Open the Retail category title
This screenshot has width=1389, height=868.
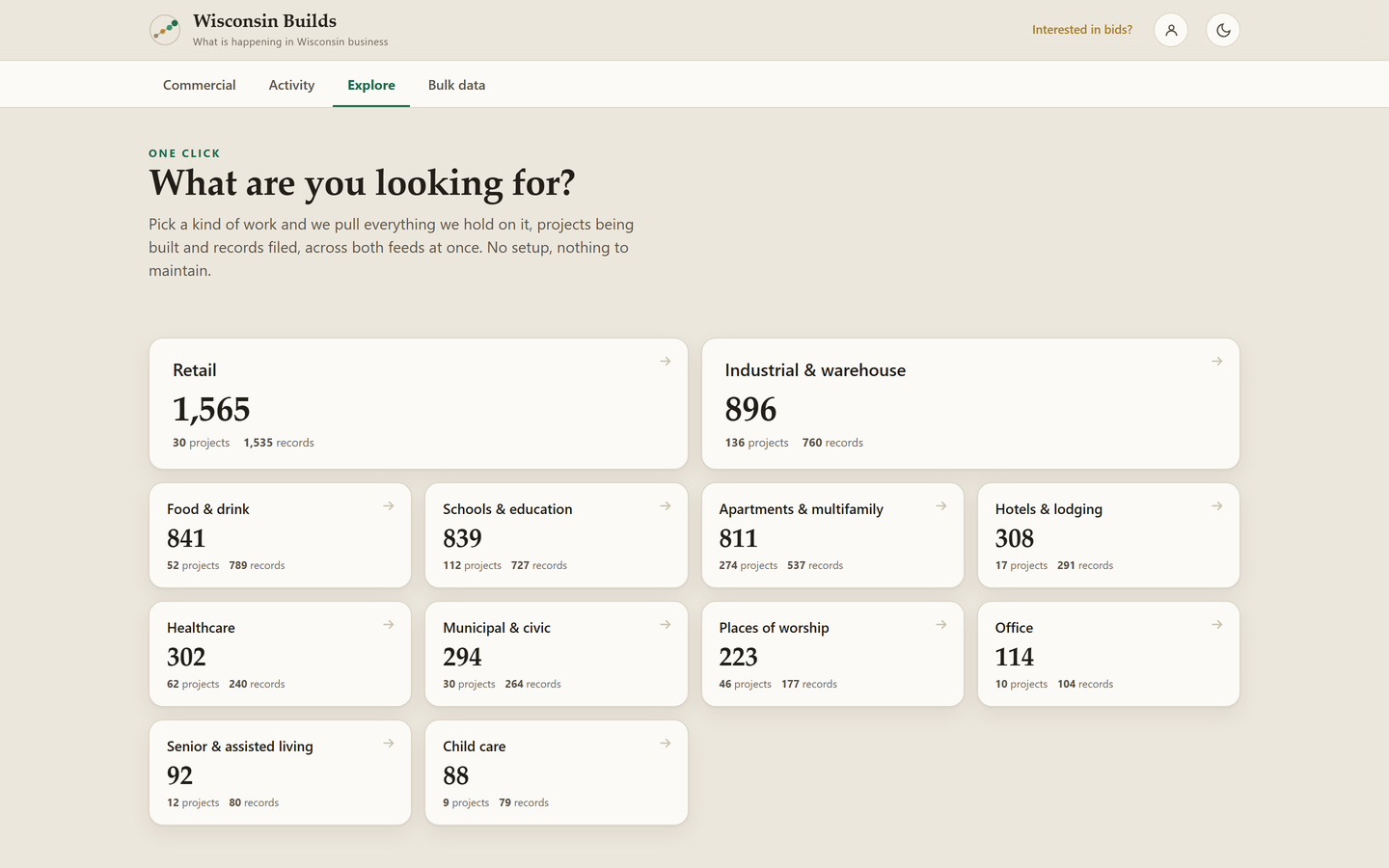point(195,370)
